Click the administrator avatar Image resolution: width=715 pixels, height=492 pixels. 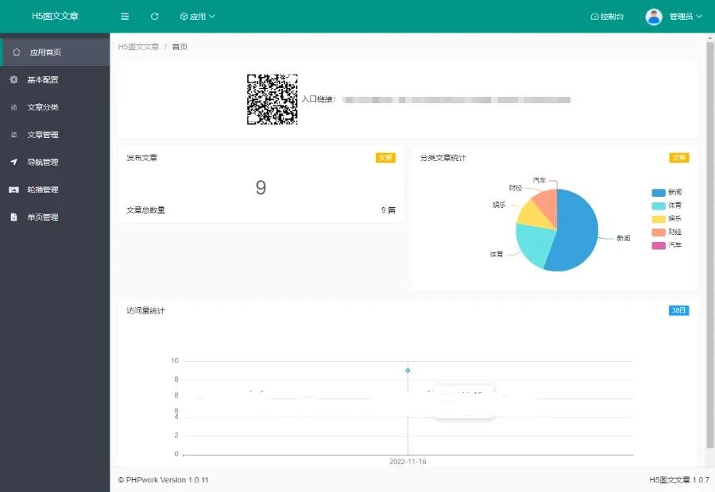pyautogui.click(x=654, y=17)
